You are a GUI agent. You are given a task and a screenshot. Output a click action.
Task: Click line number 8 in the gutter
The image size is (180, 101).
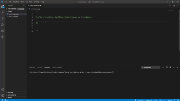(x=32, y=31)
